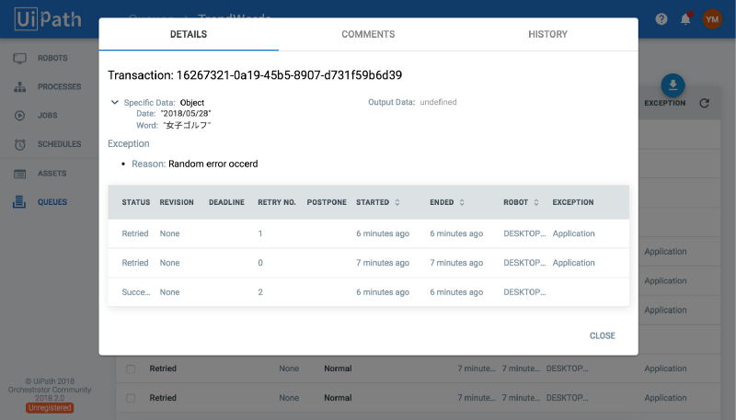Click the Status column header
Image resolution: width=736 pixels, height=420 pixels.
click(x=136, y=202)
